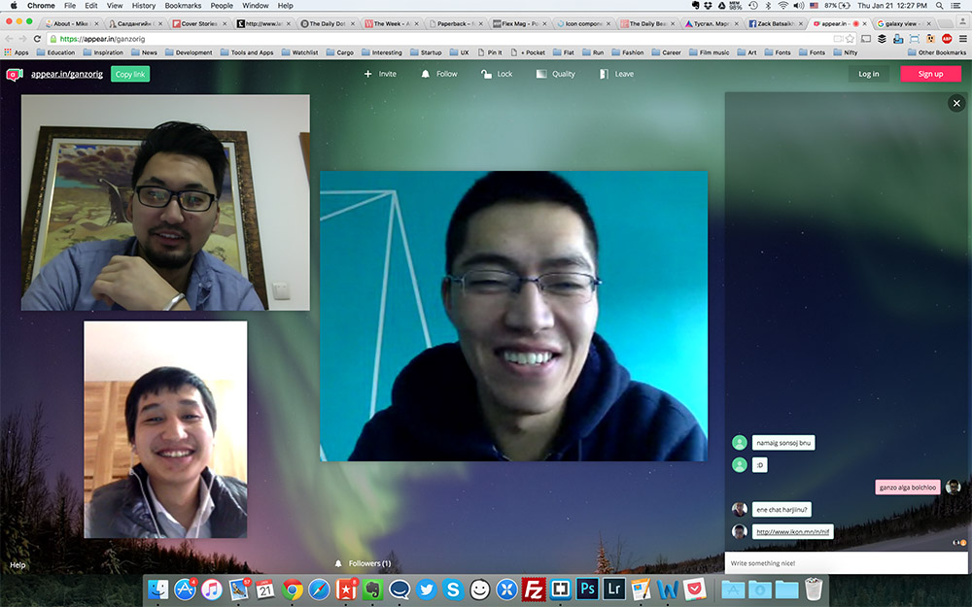
Task: Click the appear.in logo icon
Action: (14, 74)
